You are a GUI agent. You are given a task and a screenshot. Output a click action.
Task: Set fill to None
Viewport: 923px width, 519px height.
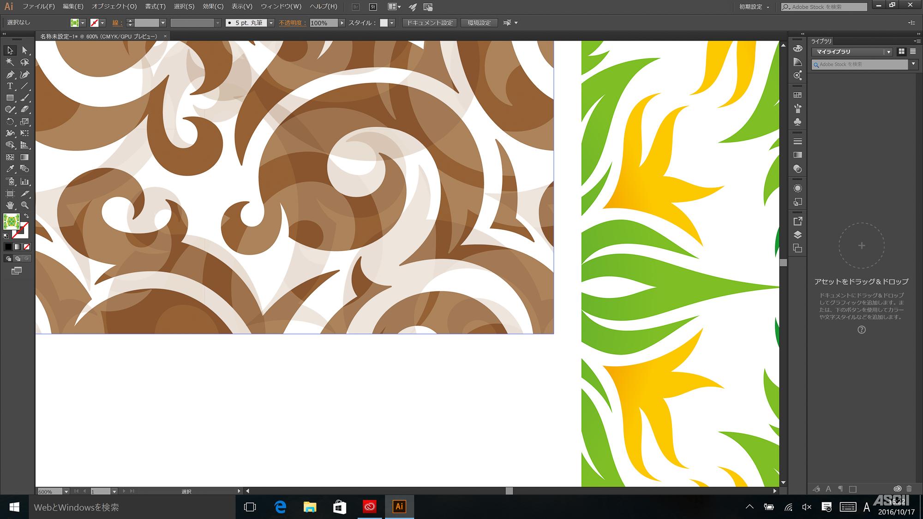click(27, 247)
